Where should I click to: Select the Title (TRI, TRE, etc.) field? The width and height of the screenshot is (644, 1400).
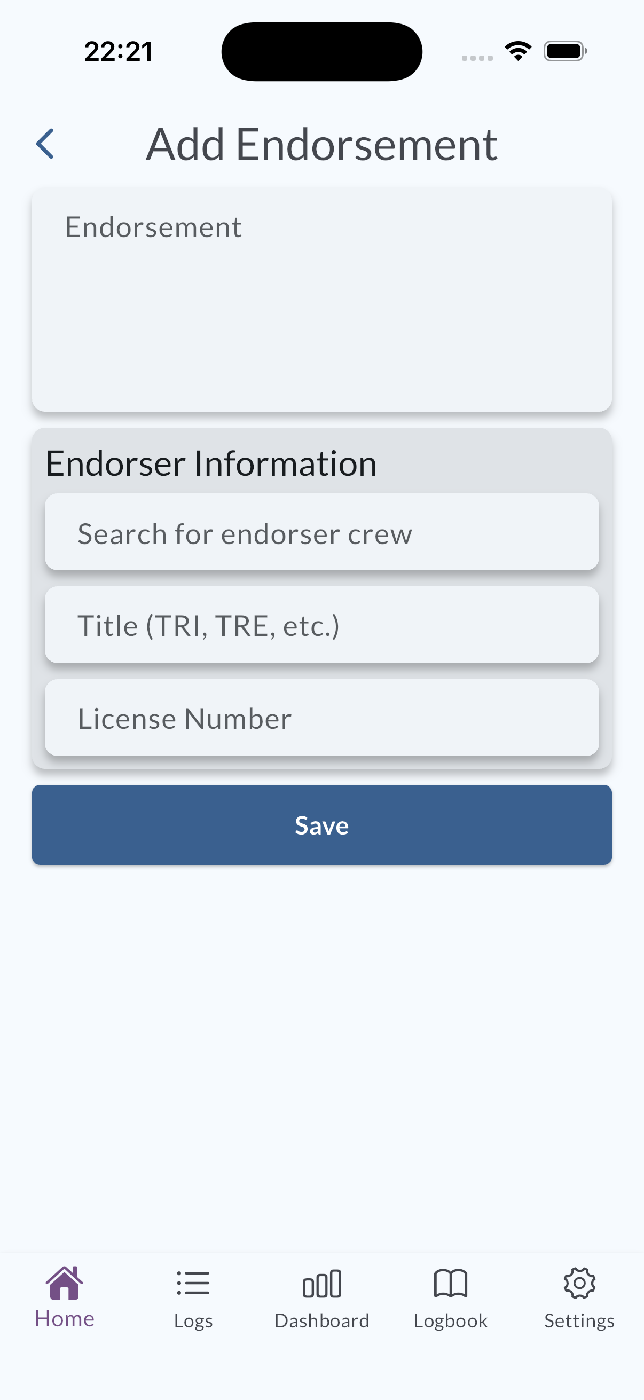click(321, 625)
